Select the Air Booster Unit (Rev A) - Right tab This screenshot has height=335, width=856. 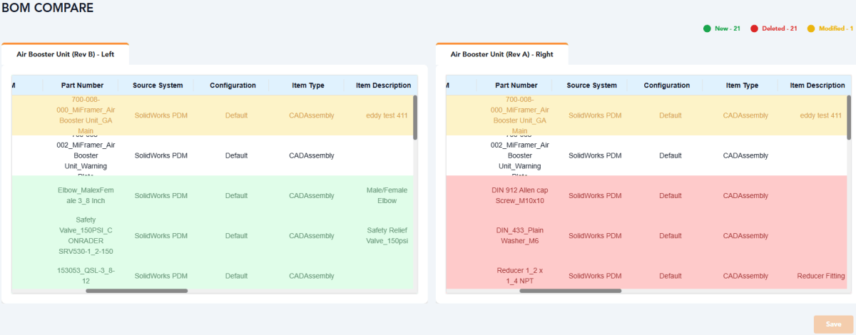click(x=502, y=54)
